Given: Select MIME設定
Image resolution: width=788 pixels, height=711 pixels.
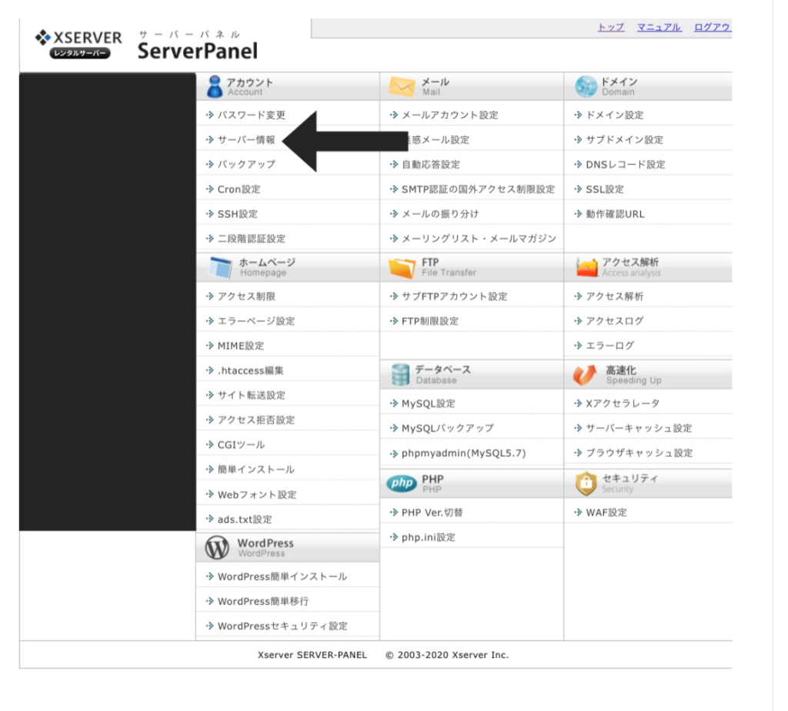Looking at the screenshot, I should click(240, 346).
